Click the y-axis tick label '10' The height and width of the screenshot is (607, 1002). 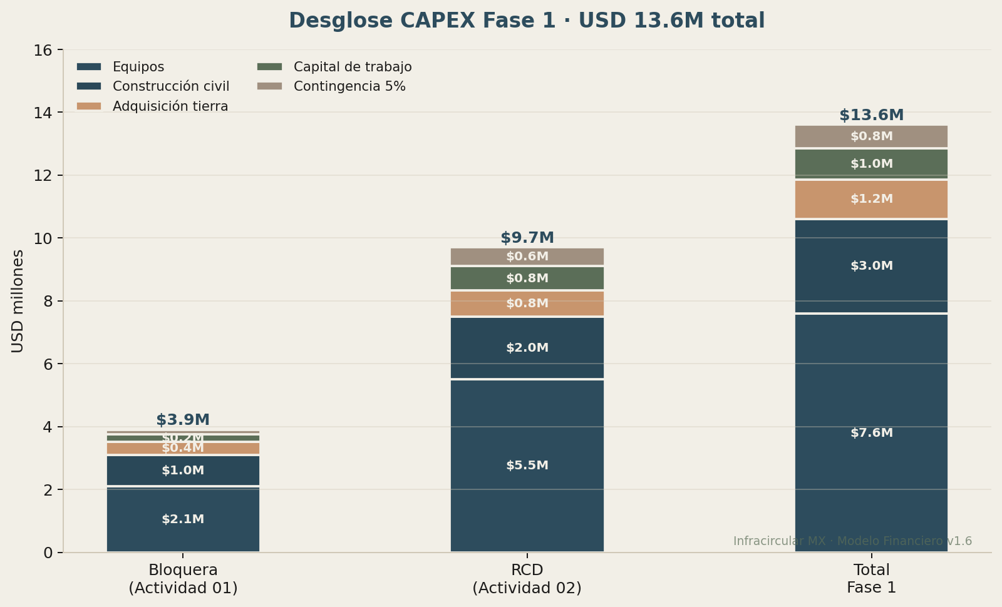pos(43,238)
